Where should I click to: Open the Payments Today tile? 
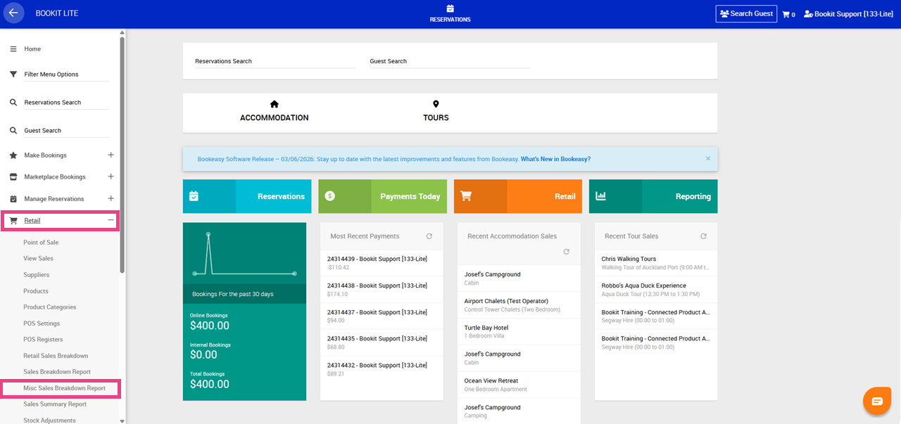point(382,196)
